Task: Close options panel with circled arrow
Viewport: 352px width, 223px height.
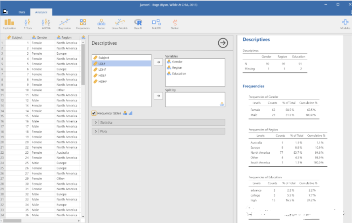Action: click(x=223, y=43)
